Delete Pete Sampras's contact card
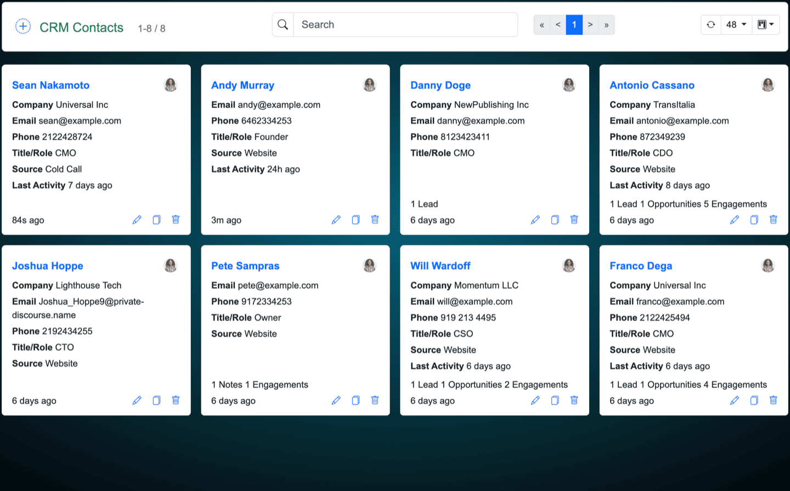790x491 pixels. pos(375,401)
